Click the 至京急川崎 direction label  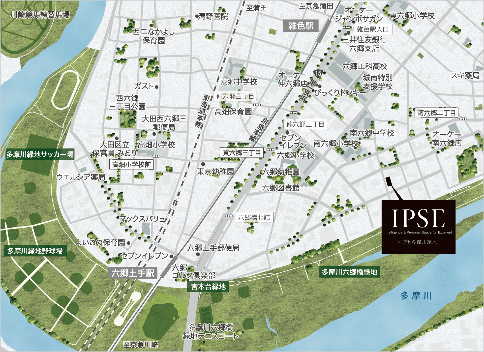(x=140, y=345)
